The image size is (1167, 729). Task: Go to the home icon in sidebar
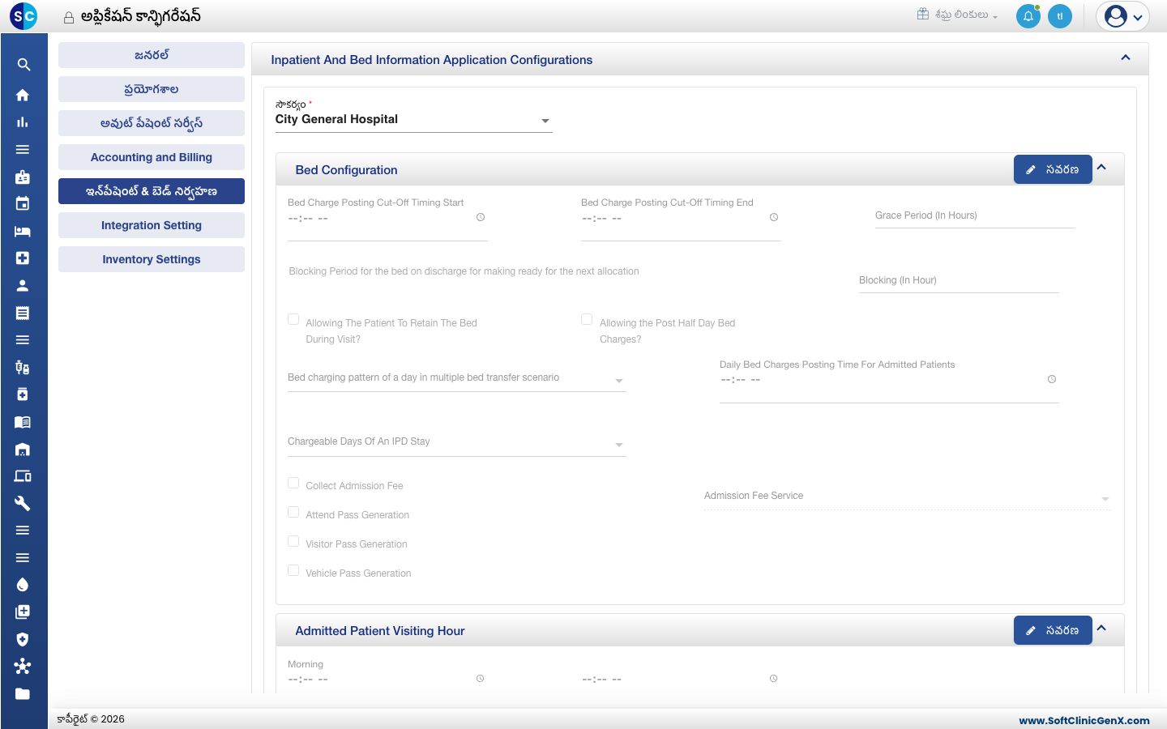(23, 95)
